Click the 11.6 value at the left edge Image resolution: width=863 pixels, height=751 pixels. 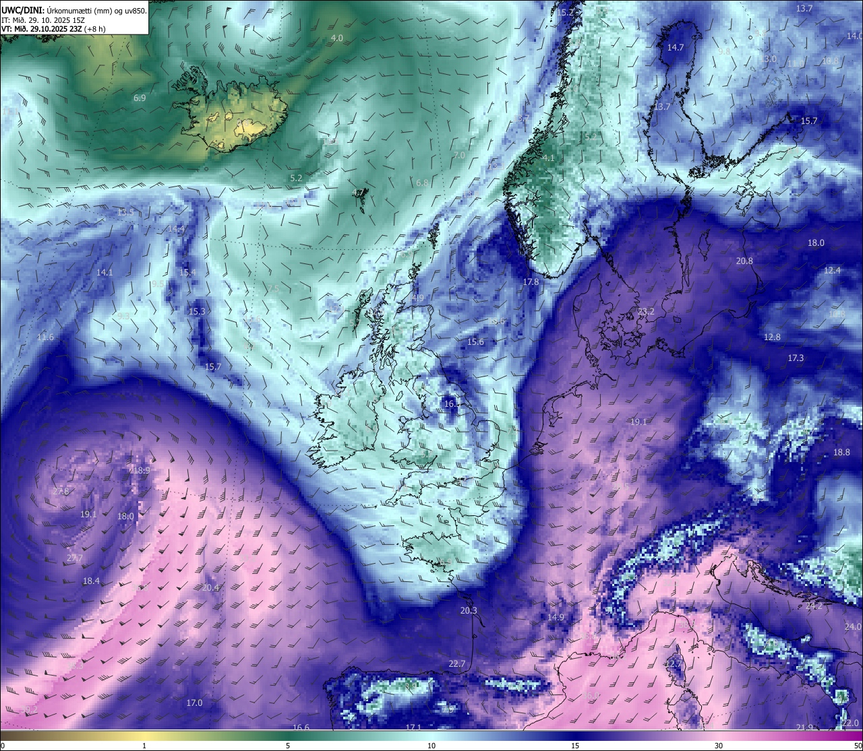point(45,337)
